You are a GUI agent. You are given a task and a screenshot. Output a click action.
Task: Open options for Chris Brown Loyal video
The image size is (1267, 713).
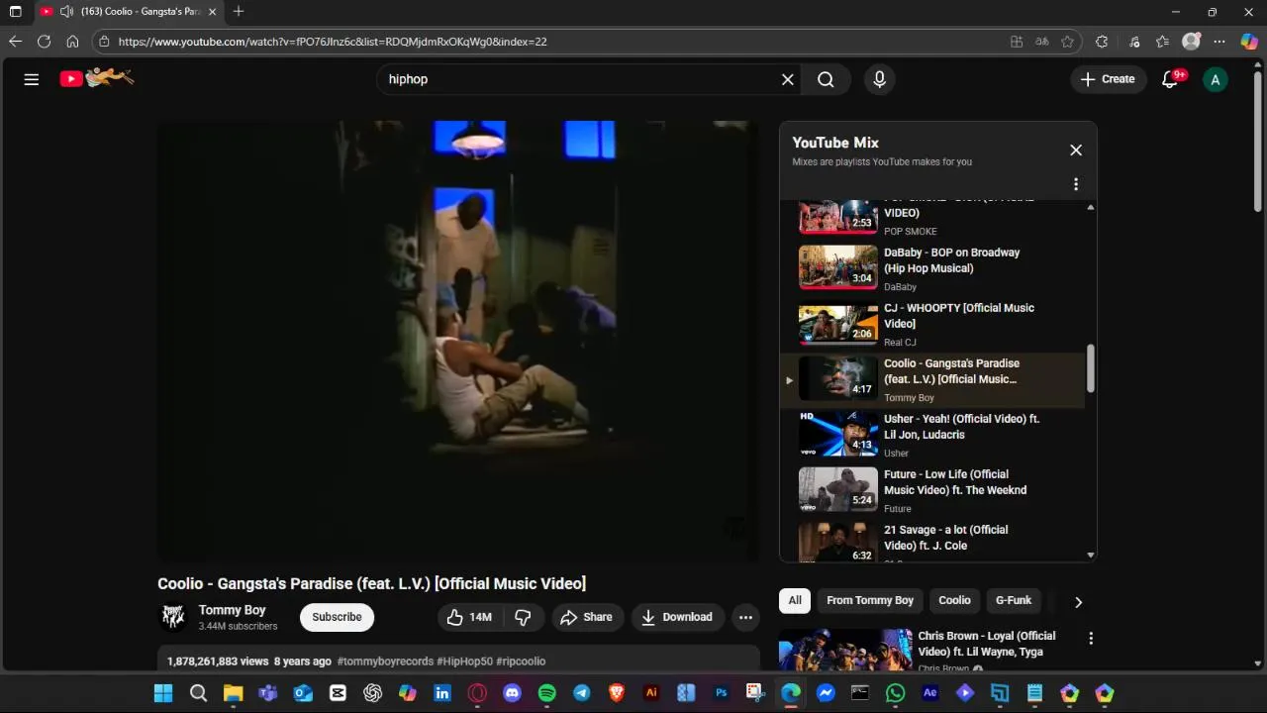pos(1091,639)
